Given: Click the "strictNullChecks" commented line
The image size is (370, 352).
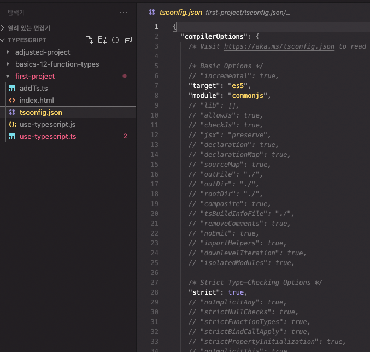Looking at the screenshot, I should click(243, 312).
